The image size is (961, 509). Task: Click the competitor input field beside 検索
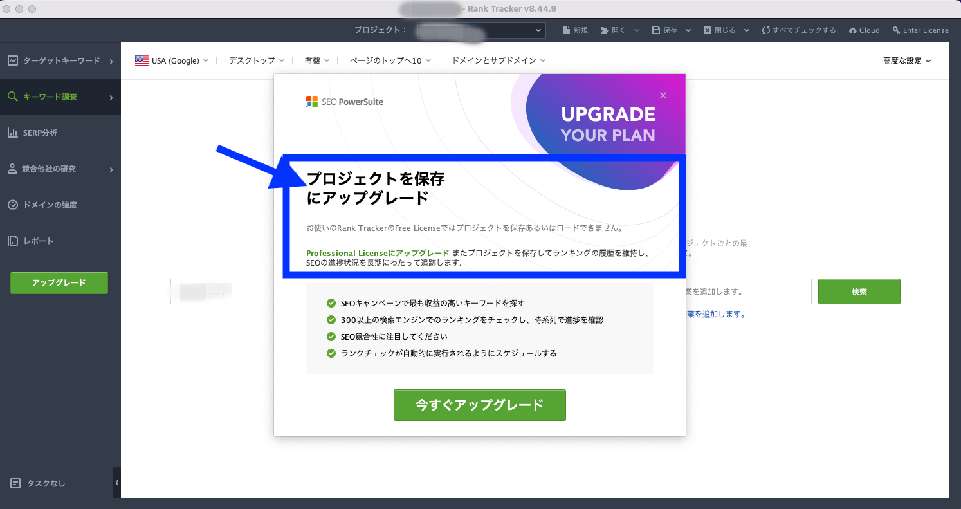748,292
